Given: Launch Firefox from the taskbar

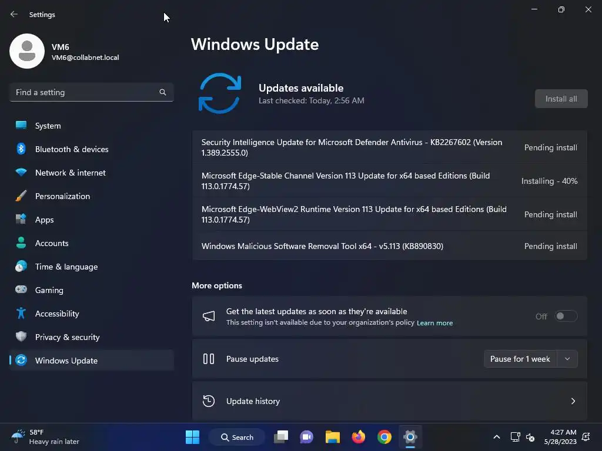Looking at the screenshot, I should pyautogui.click(x=359, y=437).
